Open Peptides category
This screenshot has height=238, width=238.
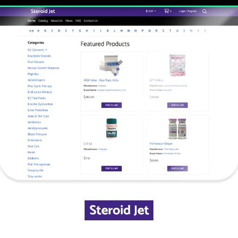pos(33,74)
